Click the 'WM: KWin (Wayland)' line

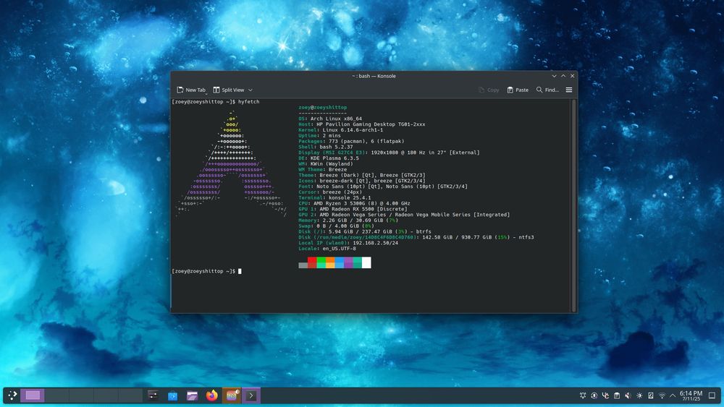tap(326, 163)
